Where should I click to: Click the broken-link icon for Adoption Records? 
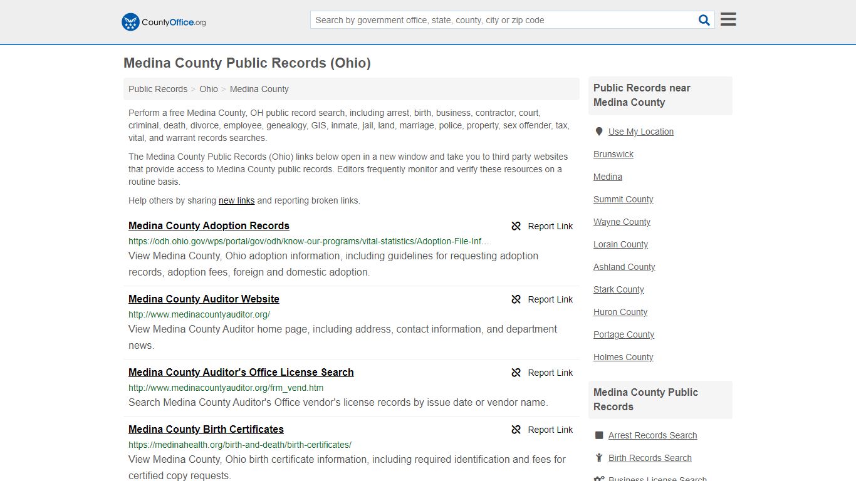click(516, 226)
